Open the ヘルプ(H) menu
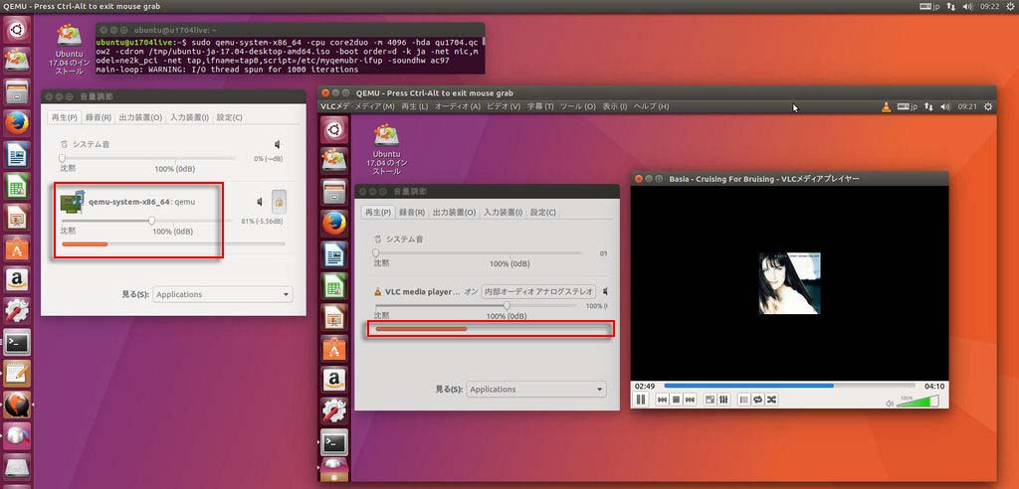Screen dimensions: 1019x489 pos(651,106)
